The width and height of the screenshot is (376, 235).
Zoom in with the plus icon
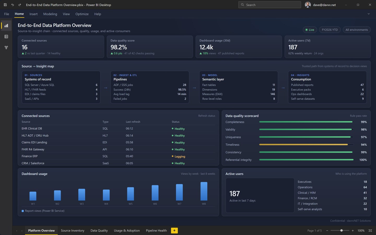353,231
